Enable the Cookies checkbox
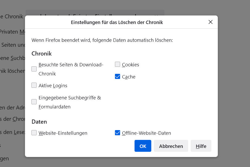The width and height of the screenshot is (250, 167). (118, 65)
